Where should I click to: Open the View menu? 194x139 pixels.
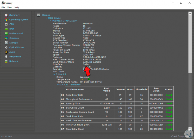point(10,8)
